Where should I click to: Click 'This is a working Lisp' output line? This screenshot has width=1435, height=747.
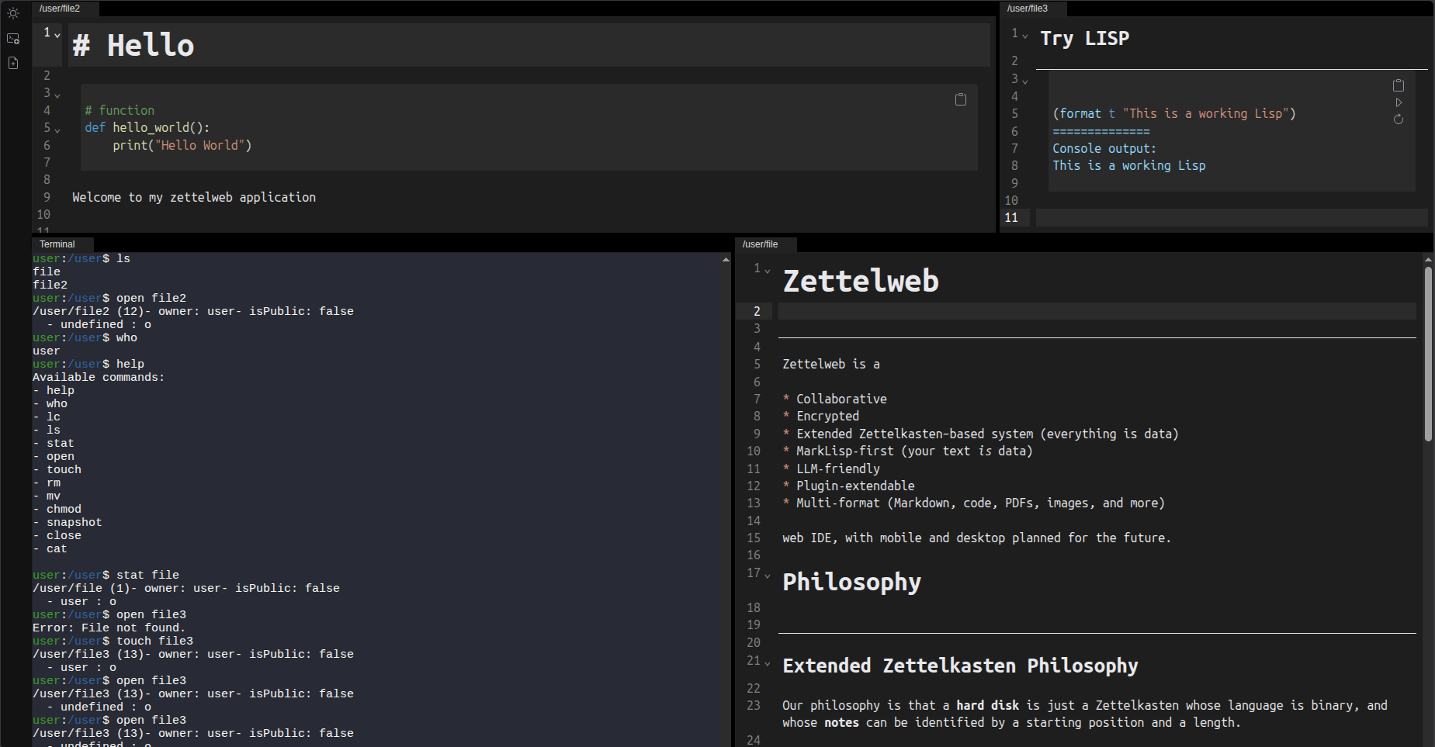(x=1129, y=166)
